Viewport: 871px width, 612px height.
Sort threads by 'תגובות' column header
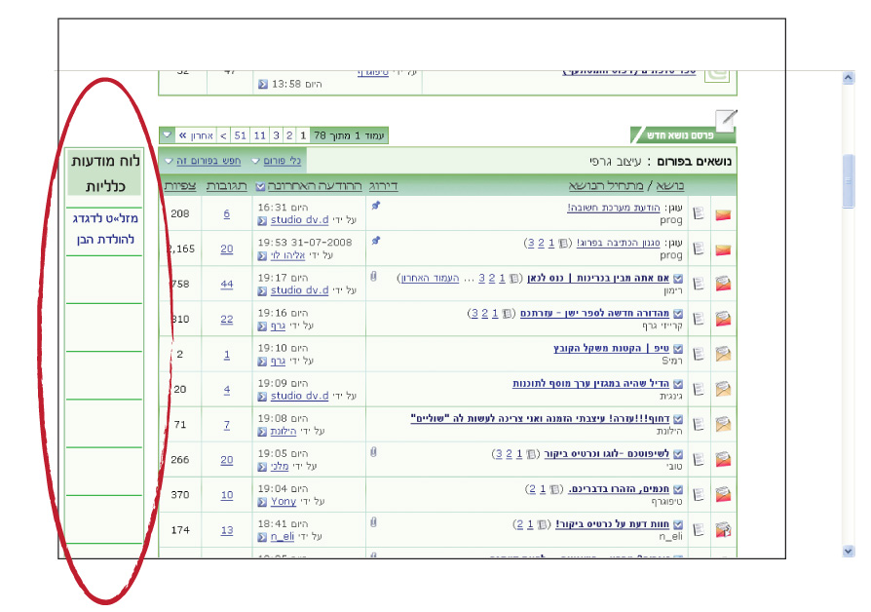point(227,186)
